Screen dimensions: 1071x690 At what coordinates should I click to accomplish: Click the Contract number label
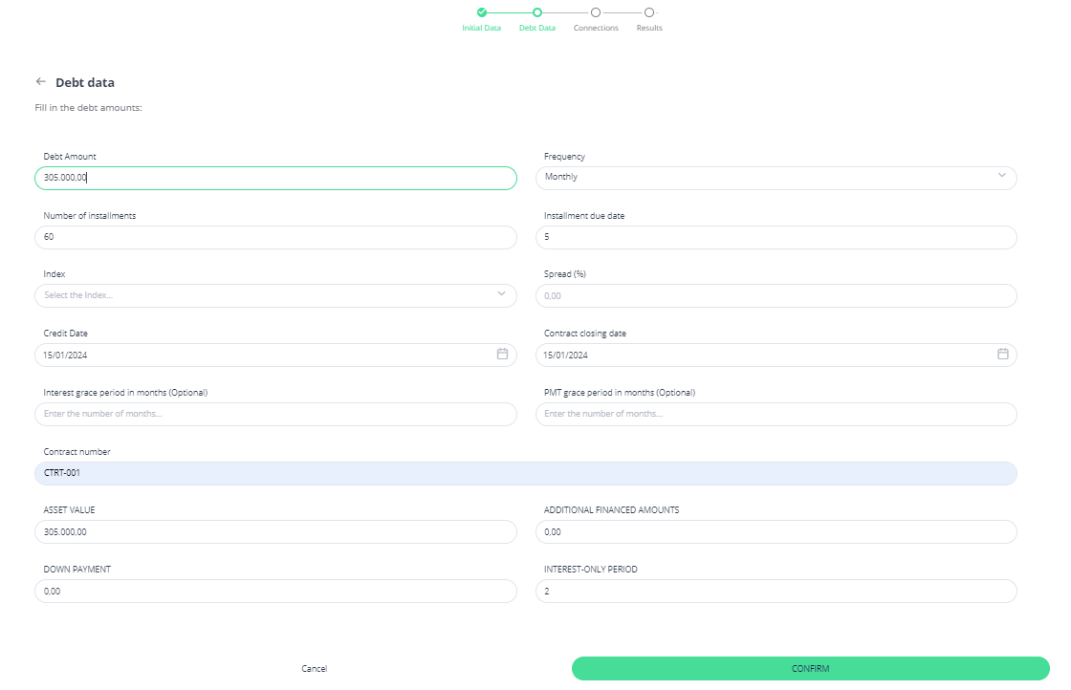[x=76, y=452]
